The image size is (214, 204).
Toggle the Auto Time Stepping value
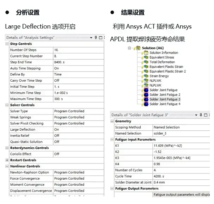pos(78,68)
